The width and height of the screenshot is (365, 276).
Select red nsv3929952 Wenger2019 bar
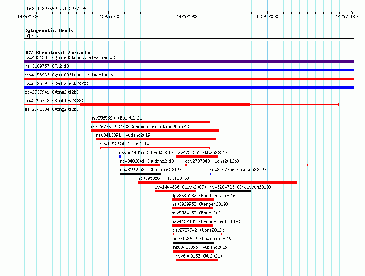tap(192, 208)
